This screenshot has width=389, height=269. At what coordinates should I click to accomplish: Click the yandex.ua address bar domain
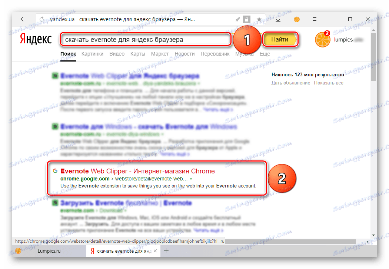[62, 19]
